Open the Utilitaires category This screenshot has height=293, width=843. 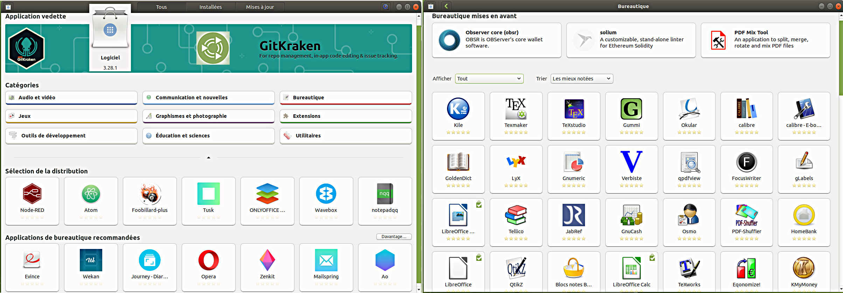point(346,136)
